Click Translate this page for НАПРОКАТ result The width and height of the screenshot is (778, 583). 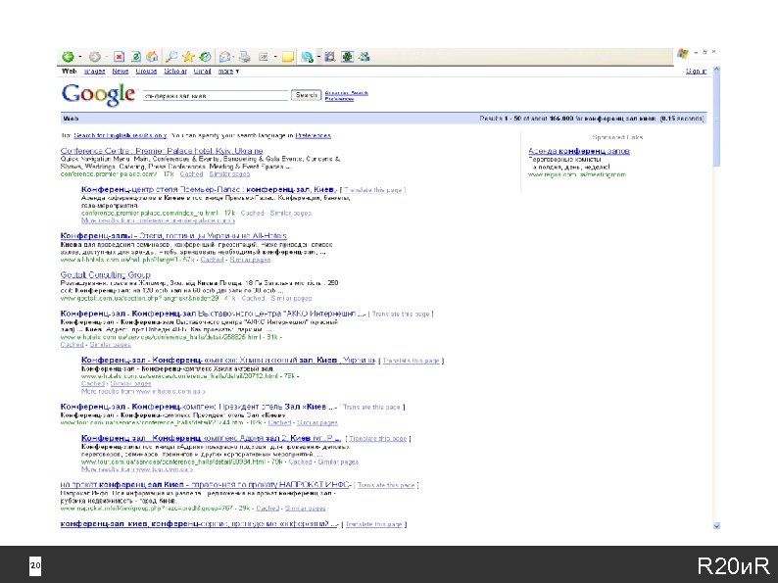386,485
